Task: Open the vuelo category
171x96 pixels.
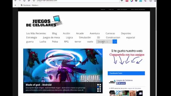Action: pyautogui.click(x=90, y=42)
